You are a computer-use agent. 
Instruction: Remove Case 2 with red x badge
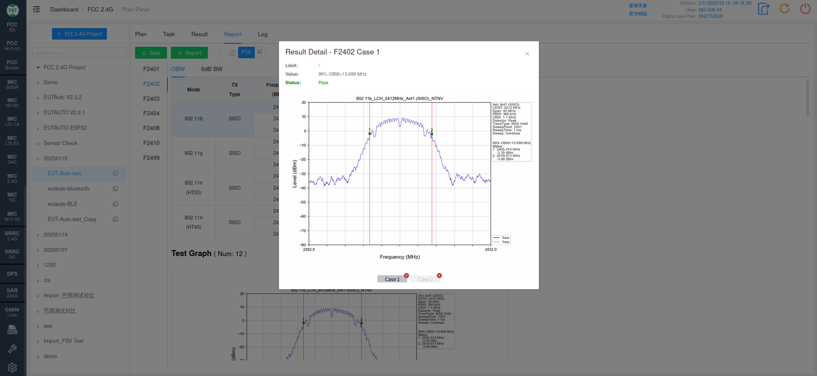(x=439, y=276)
